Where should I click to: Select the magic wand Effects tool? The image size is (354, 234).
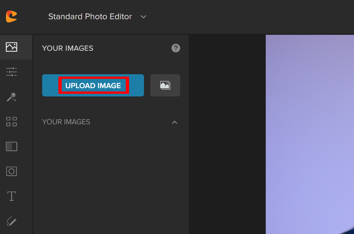tap(12, 97)
